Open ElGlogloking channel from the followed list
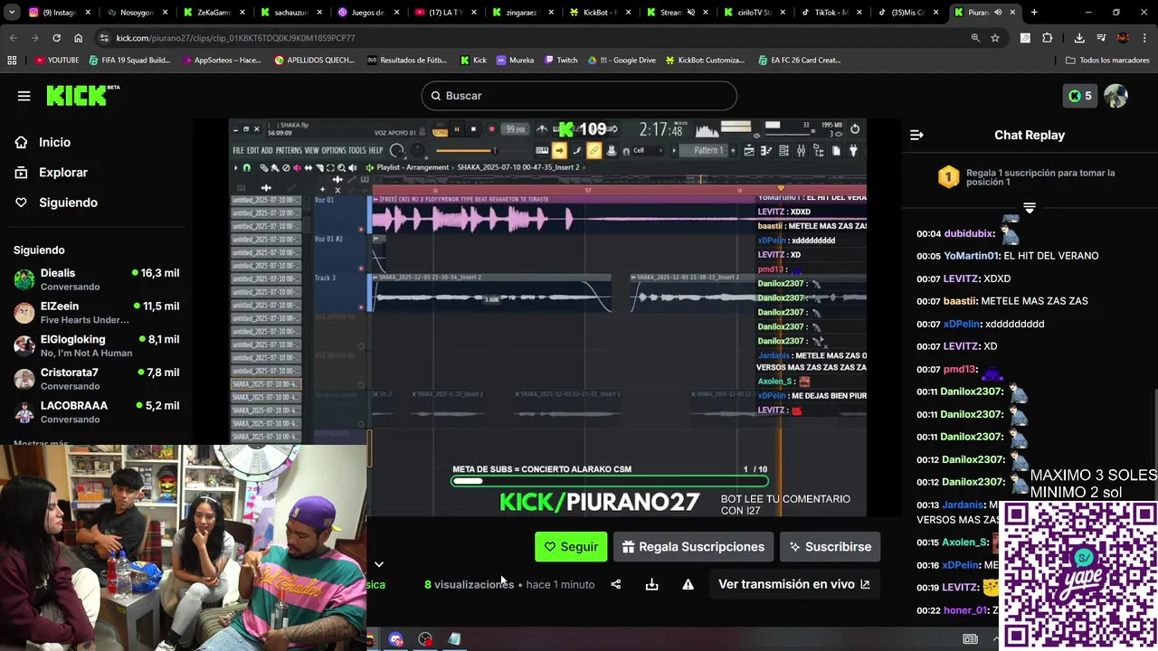The width and height of the screenshot is (1158, 651). [x=96, y=346]
